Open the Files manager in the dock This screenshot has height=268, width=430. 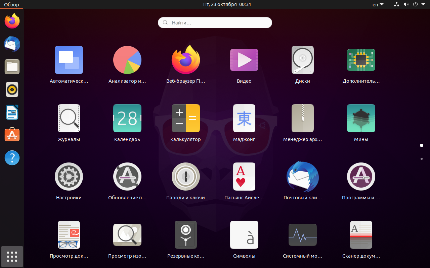12,67
